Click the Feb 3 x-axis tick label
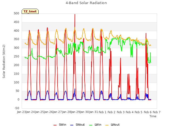This screenshot has height=130, width=173. point(121,112)
